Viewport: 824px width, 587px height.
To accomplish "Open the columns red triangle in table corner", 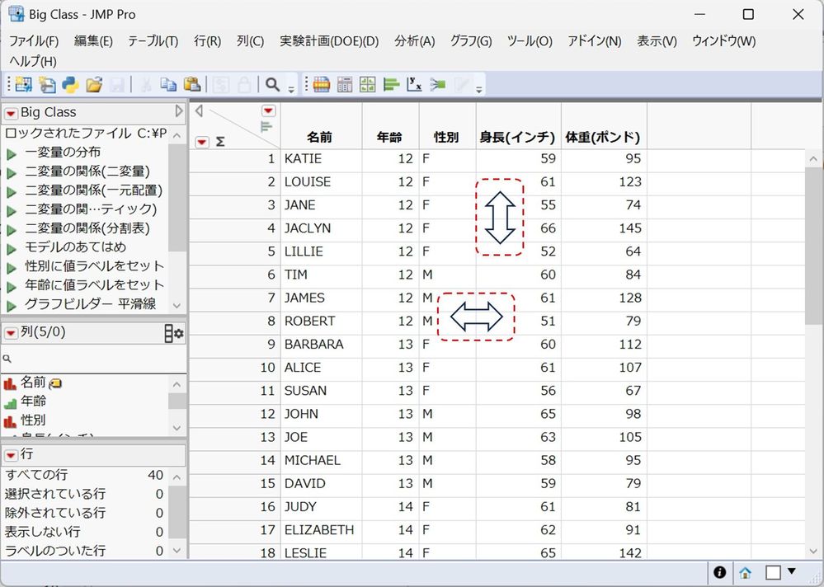I will (x=269, y=110).
